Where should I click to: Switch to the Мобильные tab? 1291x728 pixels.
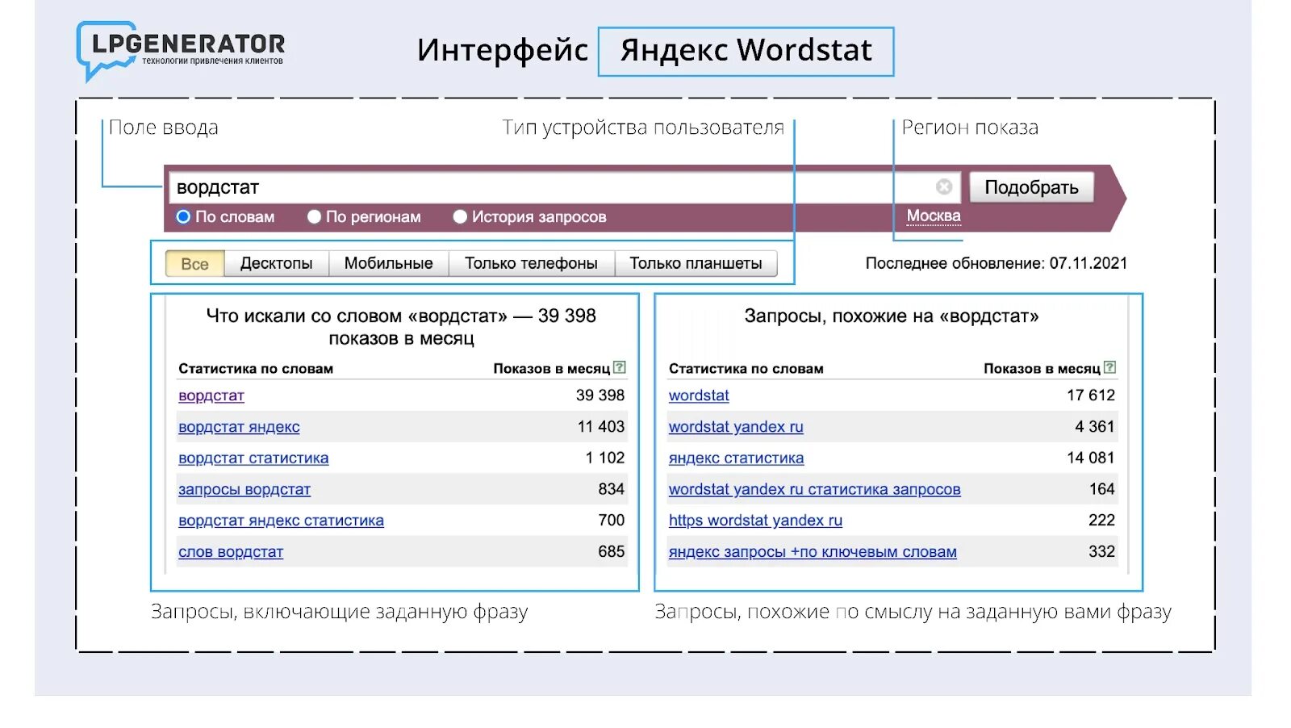pyautogui.click(x=388, y=264)
